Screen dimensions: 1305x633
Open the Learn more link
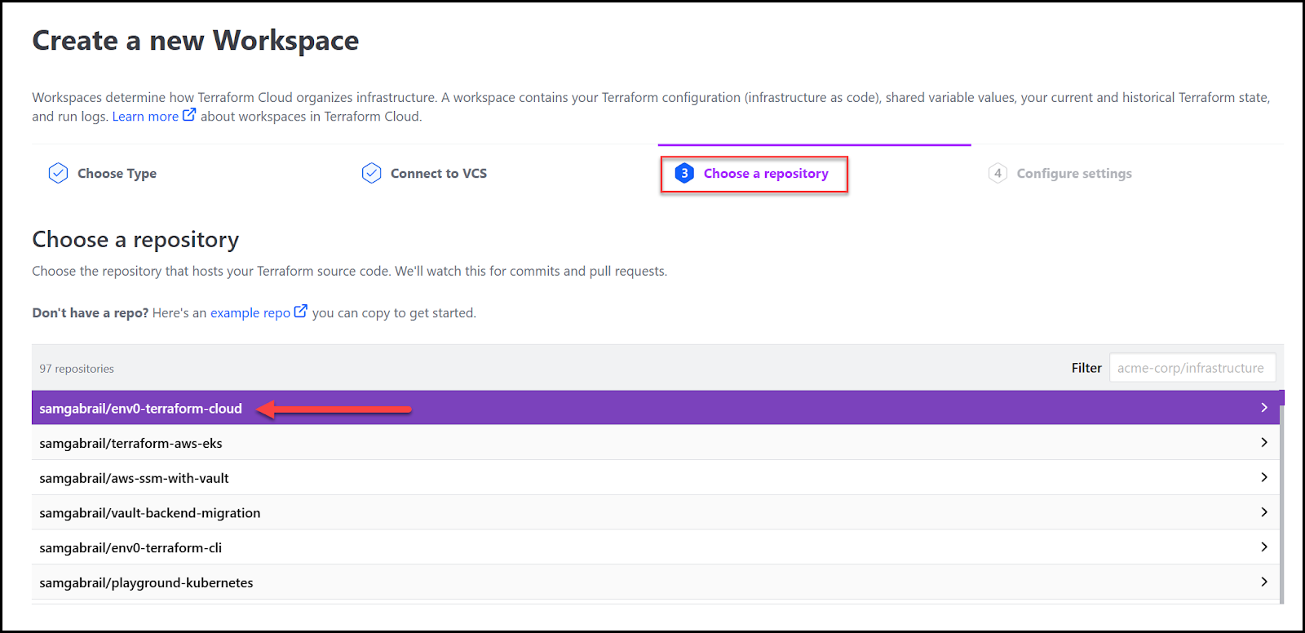[145, 115]
